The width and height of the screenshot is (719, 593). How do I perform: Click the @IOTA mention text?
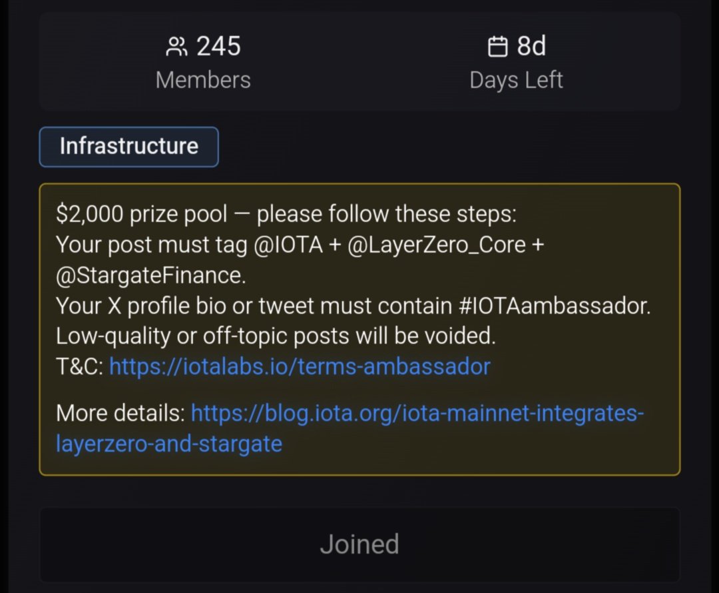pyautogui.click(x=288, y=245)
